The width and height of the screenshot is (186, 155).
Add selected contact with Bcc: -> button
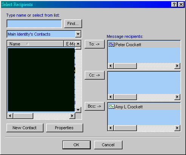(x=95, y=106)
